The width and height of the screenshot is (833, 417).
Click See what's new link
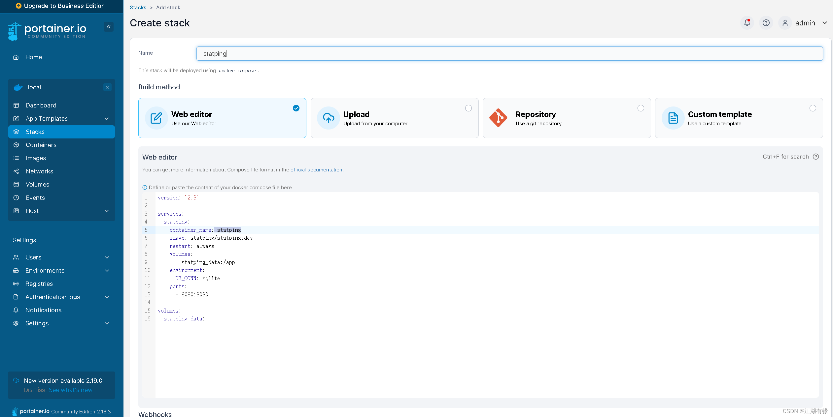70,390
